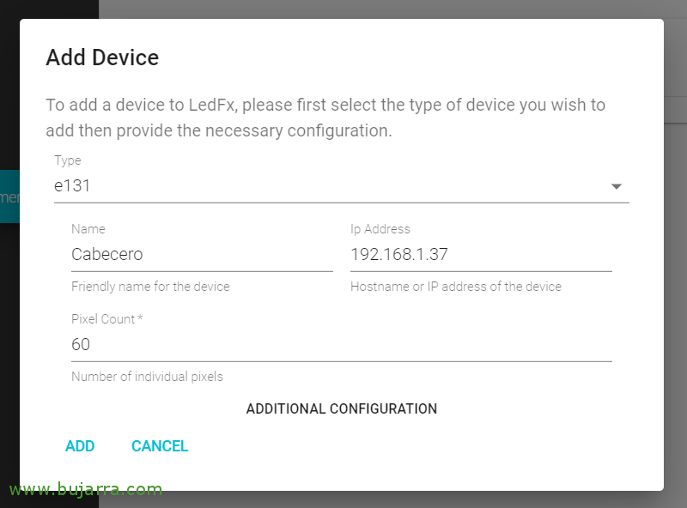Click the Type field label
The width and height of the screenshot is (687, 508).
pos(68,160)
